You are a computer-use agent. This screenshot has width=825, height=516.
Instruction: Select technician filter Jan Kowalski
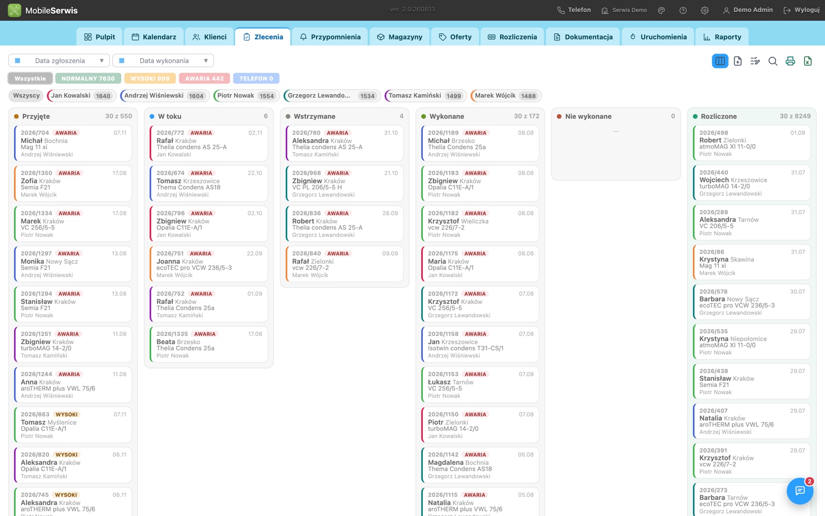81,96
